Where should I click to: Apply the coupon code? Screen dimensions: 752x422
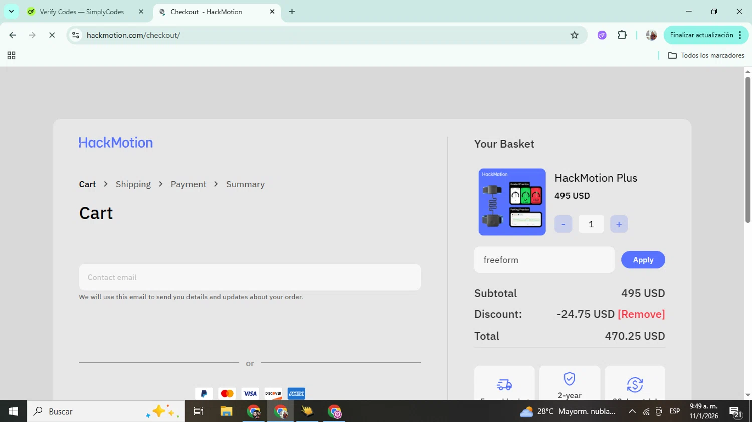pyautogui.click(x=643, y=260)
